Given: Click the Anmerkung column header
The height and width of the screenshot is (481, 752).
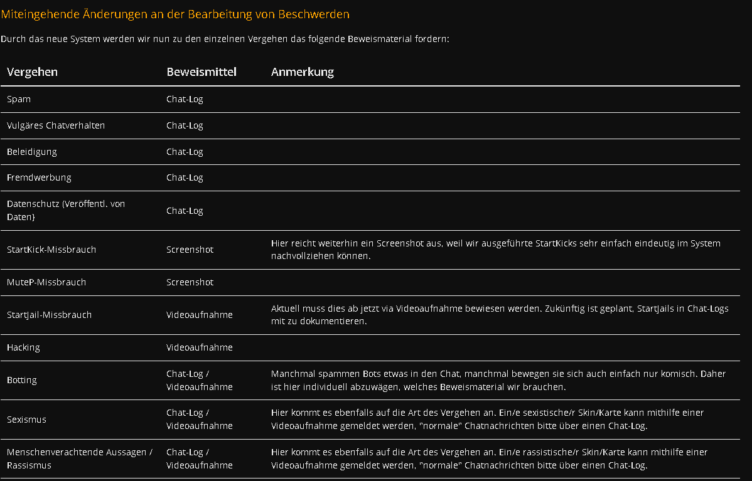Looking at the screenshot, I should click(x=302, y=72).
